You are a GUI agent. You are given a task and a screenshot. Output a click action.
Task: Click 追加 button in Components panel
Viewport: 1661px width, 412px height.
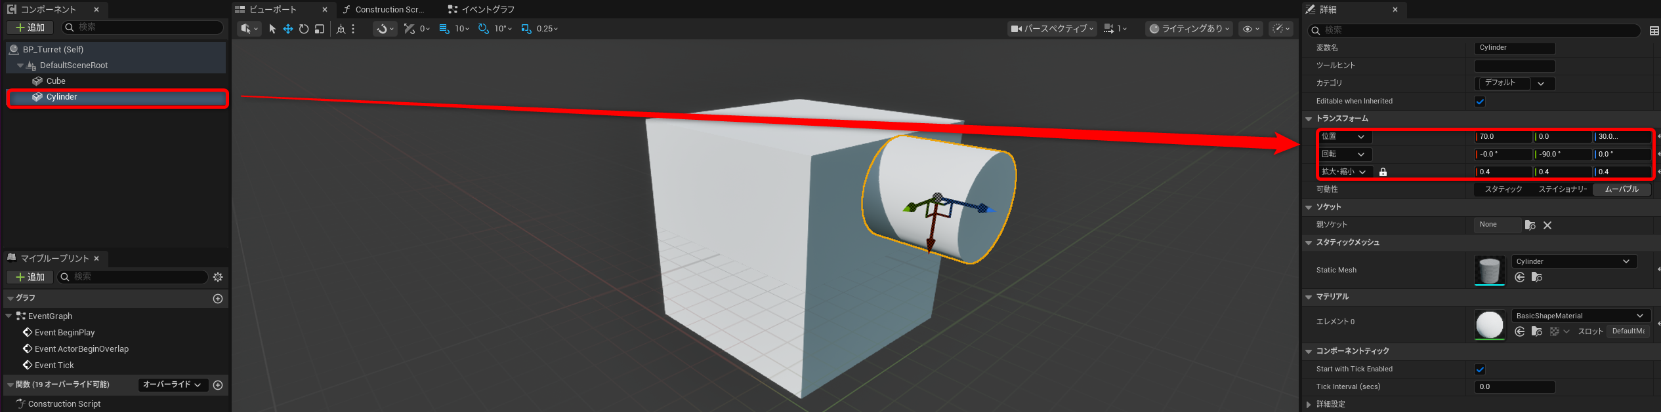coord(30,28)
